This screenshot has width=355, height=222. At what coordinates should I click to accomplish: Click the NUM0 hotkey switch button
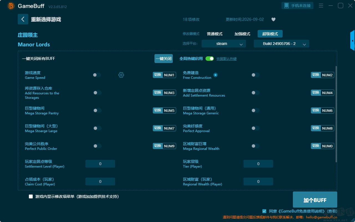tap(323, 146)
